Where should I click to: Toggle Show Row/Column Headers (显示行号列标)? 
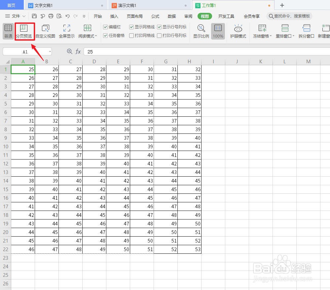pos(159,27)
